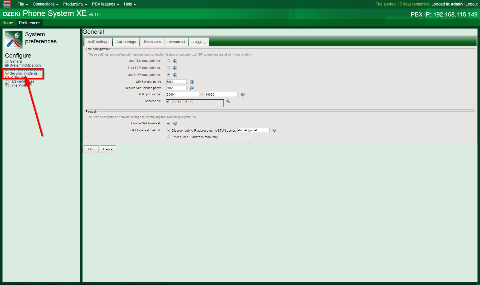Click the OK button to save settings
The height and width of the screenshot is (285, 480).
[90, 149]
